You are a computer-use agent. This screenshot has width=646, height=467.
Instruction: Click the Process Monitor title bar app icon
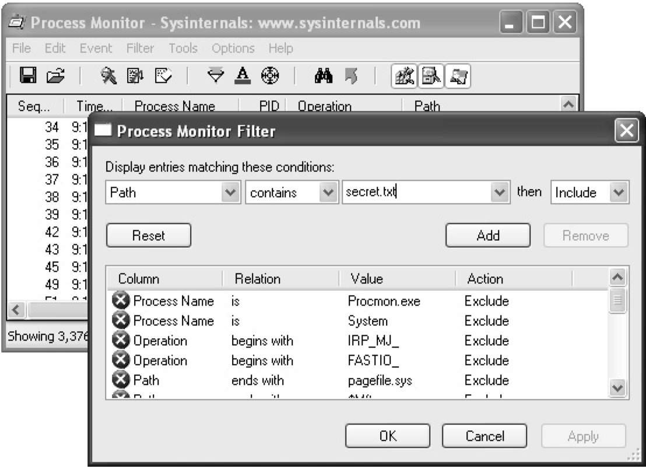(x=17, y=22)
